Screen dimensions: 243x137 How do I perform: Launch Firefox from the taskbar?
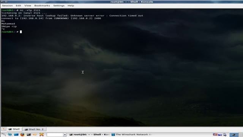point(22,134)
